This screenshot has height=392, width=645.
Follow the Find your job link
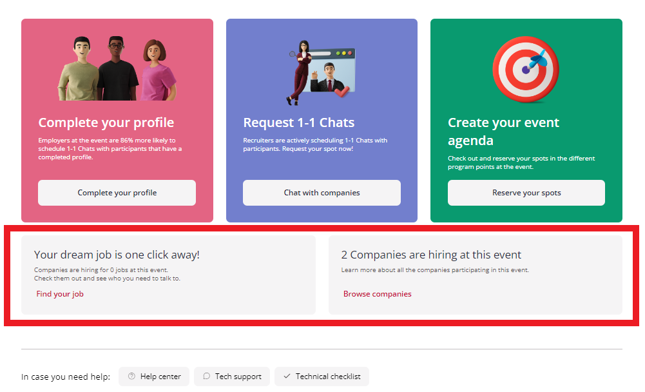pos(60,294)
